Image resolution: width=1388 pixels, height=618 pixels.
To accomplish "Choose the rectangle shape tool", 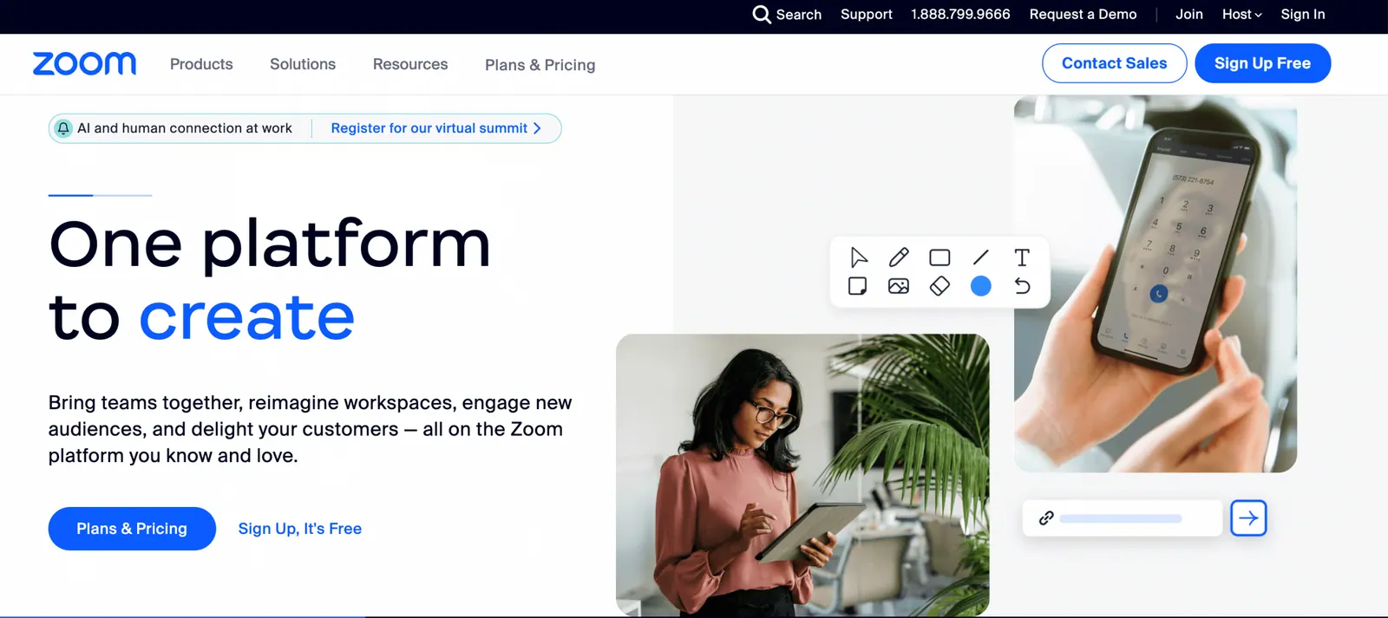I will coord(940,257).
